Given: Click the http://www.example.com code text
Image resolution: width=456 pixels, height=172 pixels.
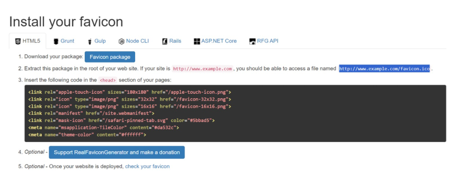Looking at the screenshot, I should coord(203,69).
